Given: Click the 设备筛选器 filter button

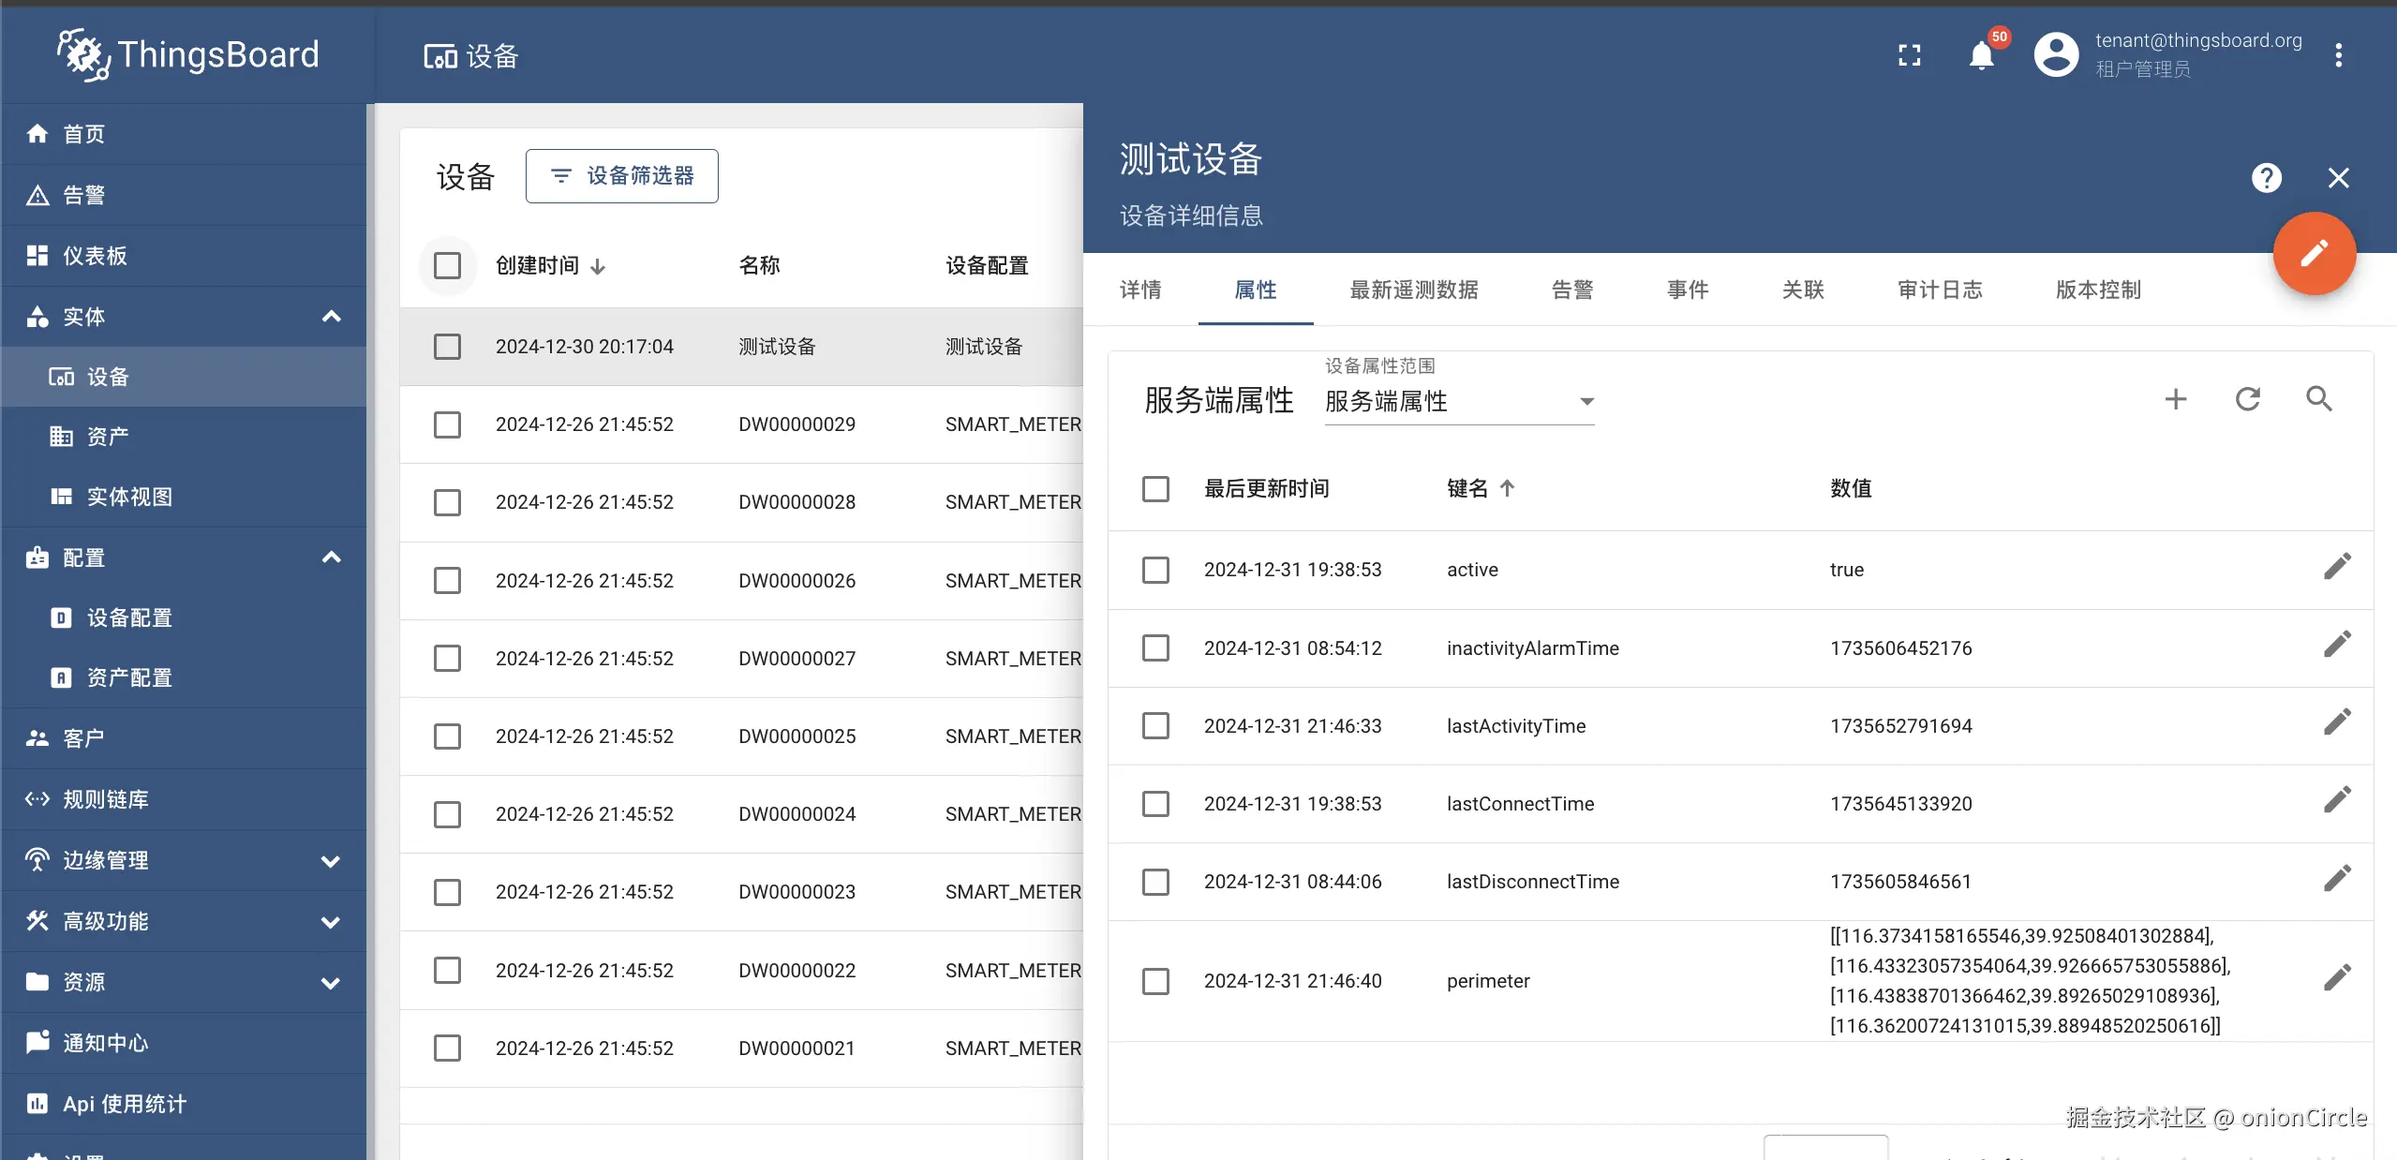Looking at the screenshot, I should coord(622,176).
